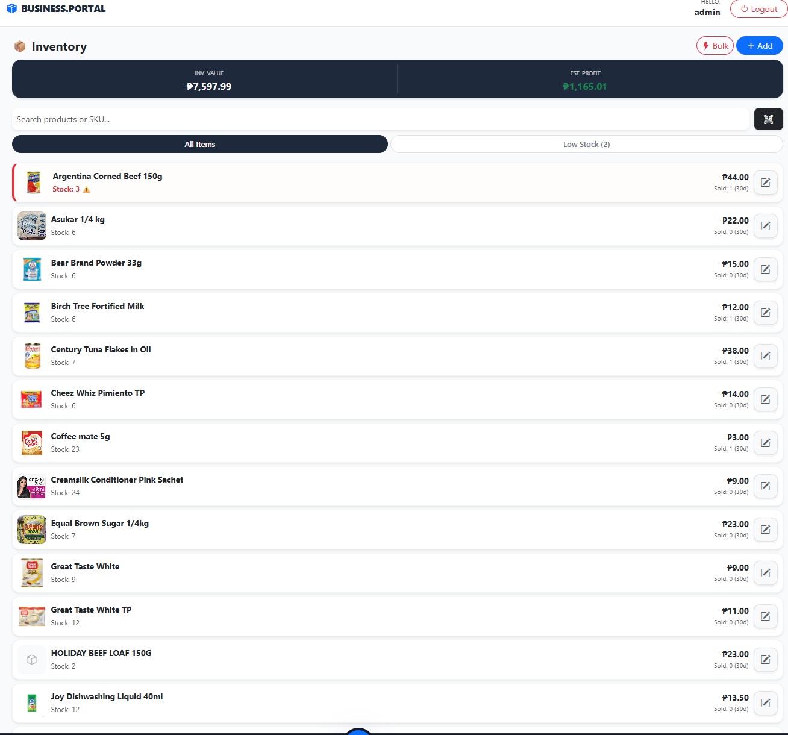Click the Bulk lightning icon

[x=705, y=45]
